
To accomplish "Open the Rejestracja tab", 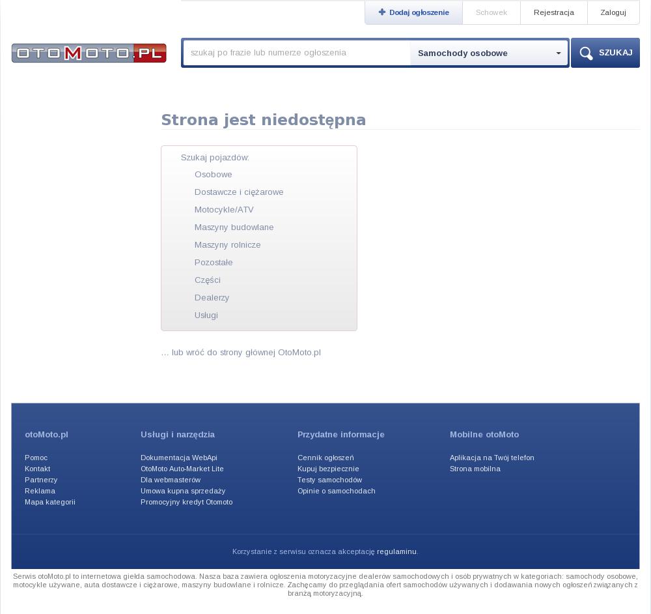I will [x=553, y=12].
